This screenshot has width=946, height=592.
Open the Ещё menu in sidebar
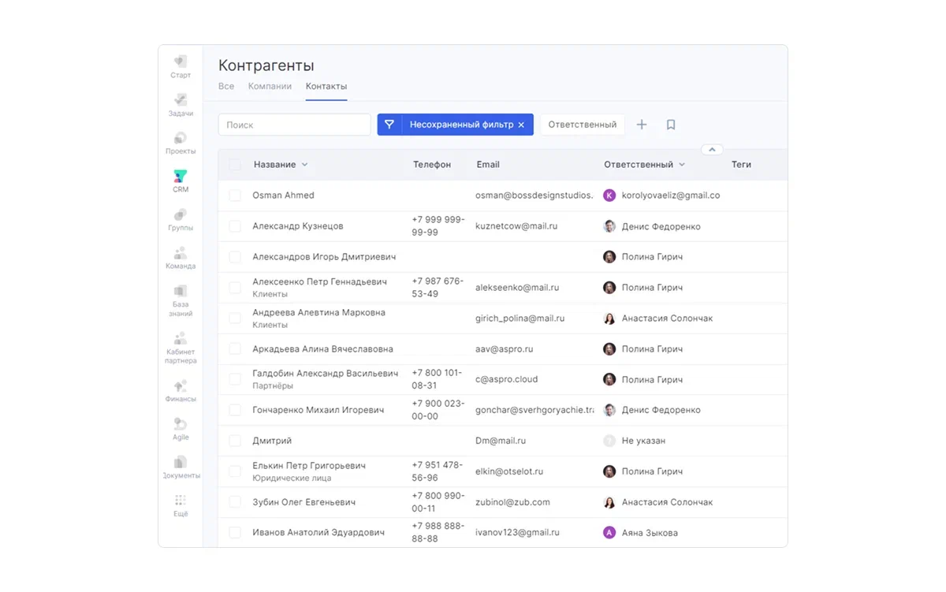181,505
